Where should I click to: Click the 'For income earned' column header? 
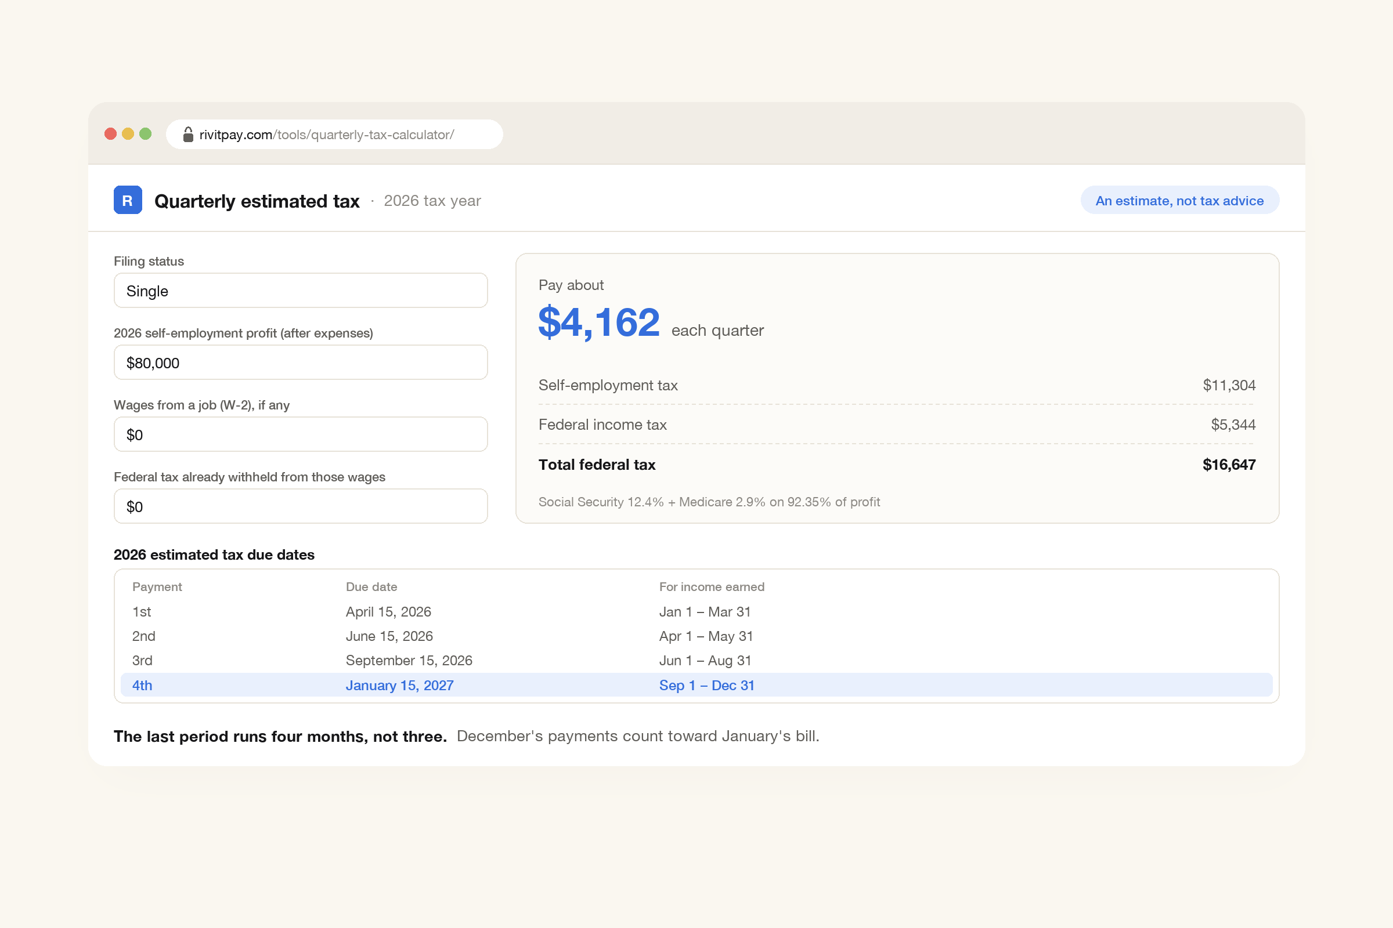[x=712, y=586]
